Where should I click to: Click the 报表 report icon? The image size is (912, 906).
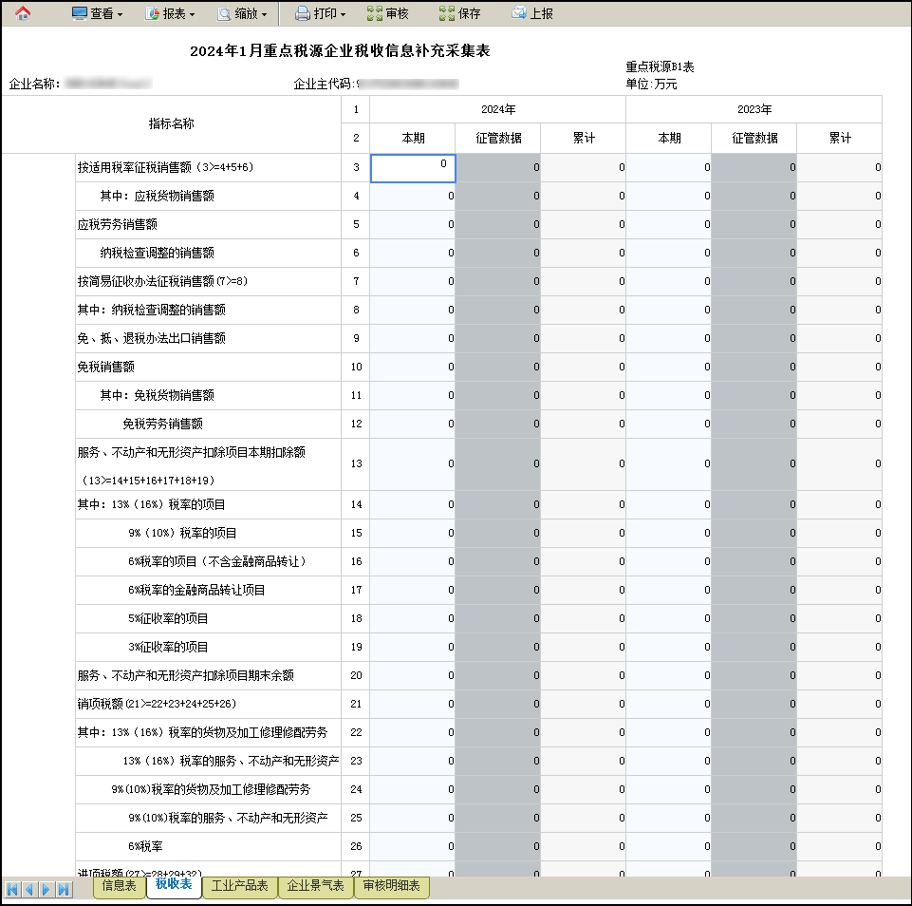(153, 13)
